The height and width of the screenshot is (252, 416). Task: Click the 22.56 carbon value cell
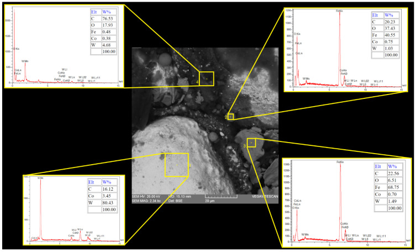click(x=395, y=174)
